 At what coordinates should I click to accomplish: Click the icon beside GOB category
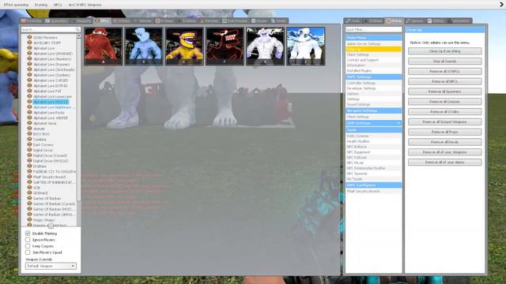coord(29,188)
